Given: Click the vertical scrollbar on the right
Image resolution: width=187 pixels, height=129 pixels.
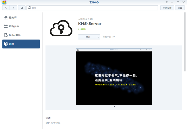Looking at the screenshot, I should pyautogui.click(x=185, y=43).
